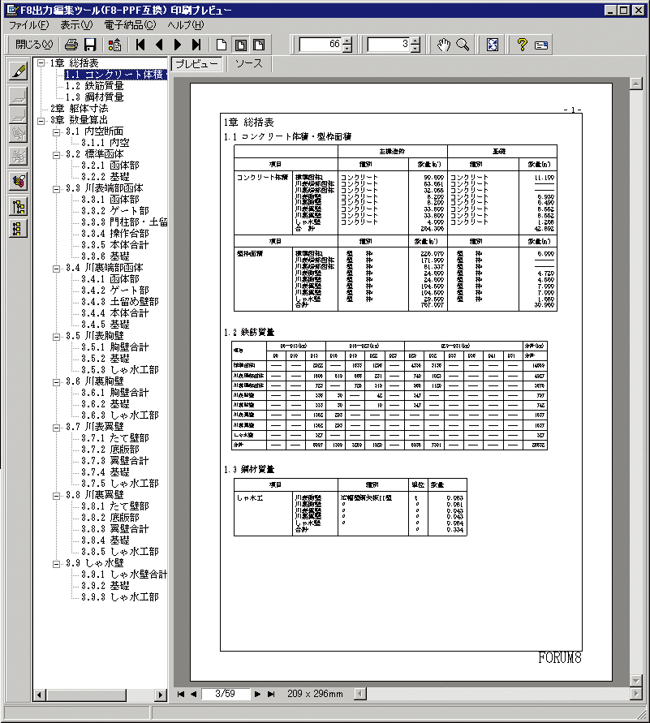Select 3.9.1 しゃ水壁合計 in the tree
650x723 pixels.
tap(124, 575)
